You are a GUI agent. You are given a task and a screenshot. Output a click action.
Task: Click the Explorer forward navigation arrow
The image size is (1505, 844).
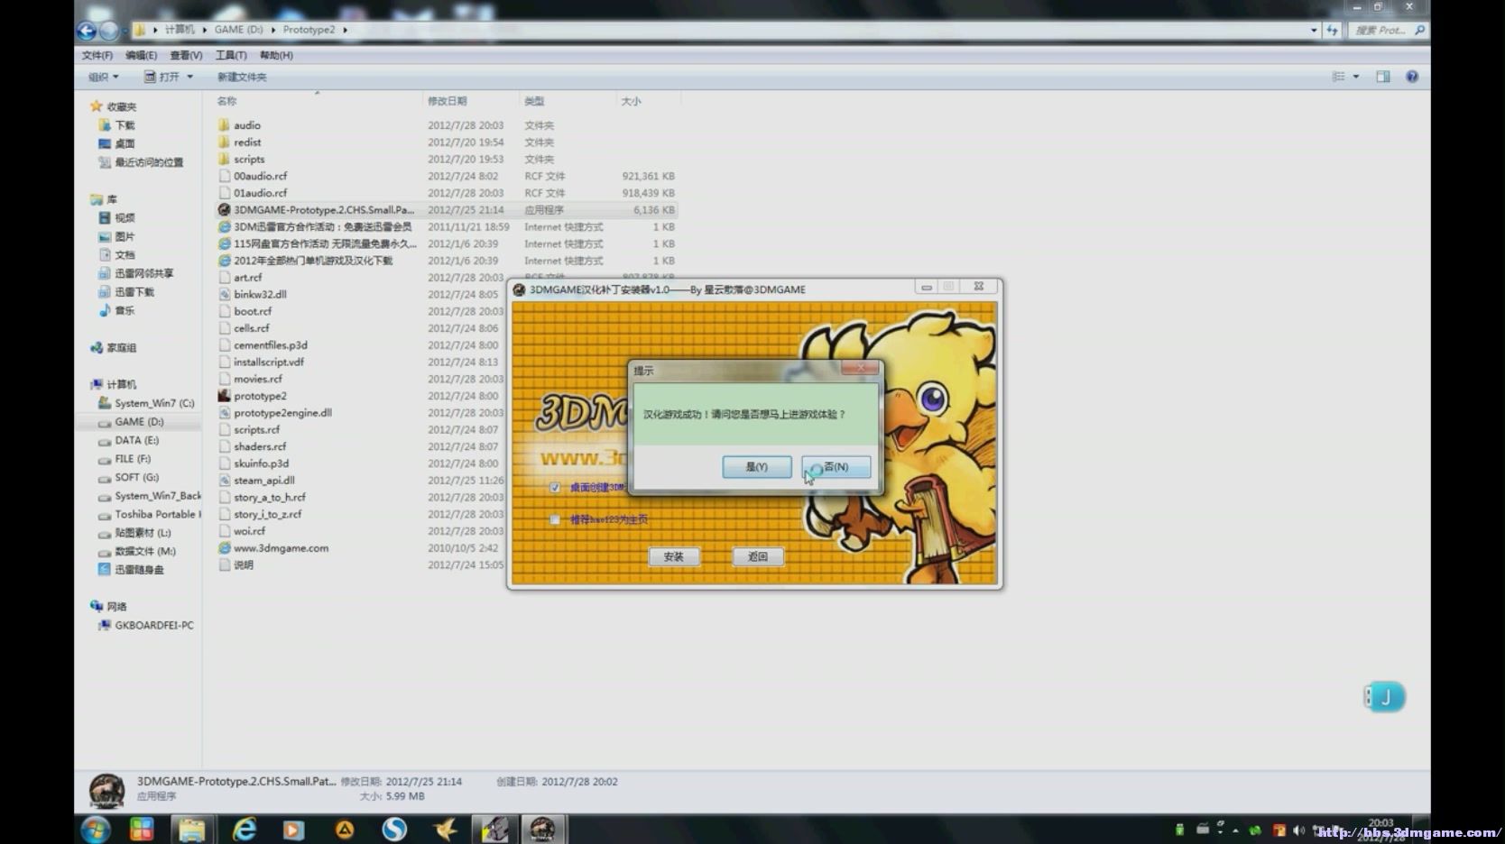[x=108, y=31]
